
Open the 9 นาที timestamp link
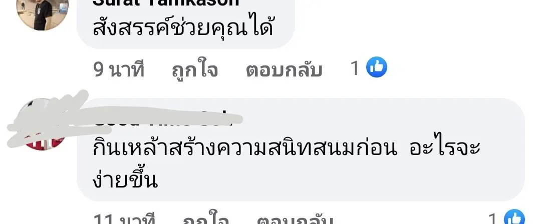(x=119, y=69)
